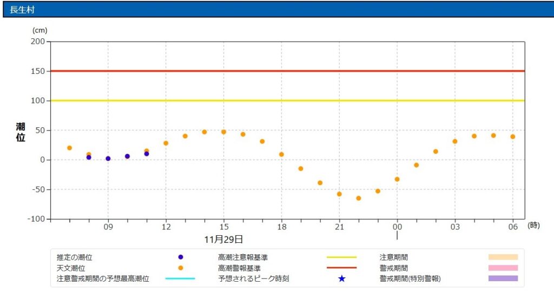Image resolution: width=554 pixels, height=293 pixels.
Task: Click the 11月29日 date label
Action: (x=223, y=240)
